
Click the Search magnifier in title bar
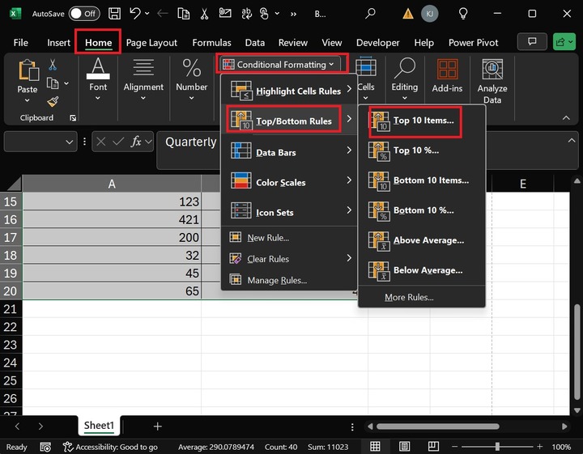pos(370,14)
